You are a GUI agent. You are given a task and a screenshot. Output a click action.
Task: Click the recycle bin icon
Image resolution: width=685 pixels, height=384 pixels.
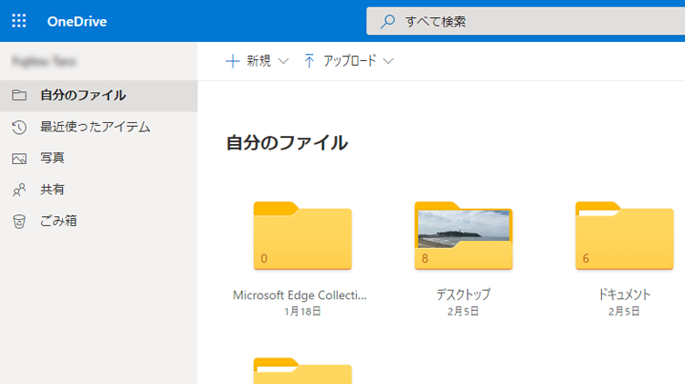tap(19, 222)
